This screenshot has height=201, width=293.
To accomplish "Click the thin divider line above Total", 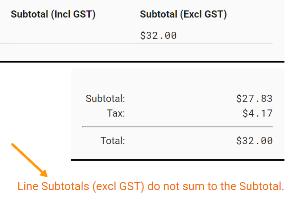I will (177, 127).
